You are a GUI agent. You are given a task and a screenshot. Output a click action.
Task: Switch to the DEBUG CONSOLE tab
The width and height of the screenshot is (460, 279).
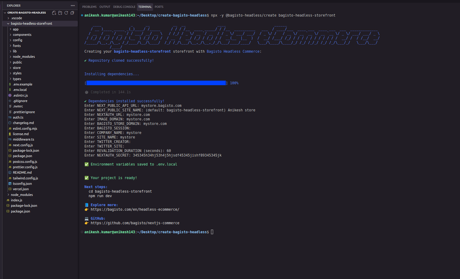point(124,7)
